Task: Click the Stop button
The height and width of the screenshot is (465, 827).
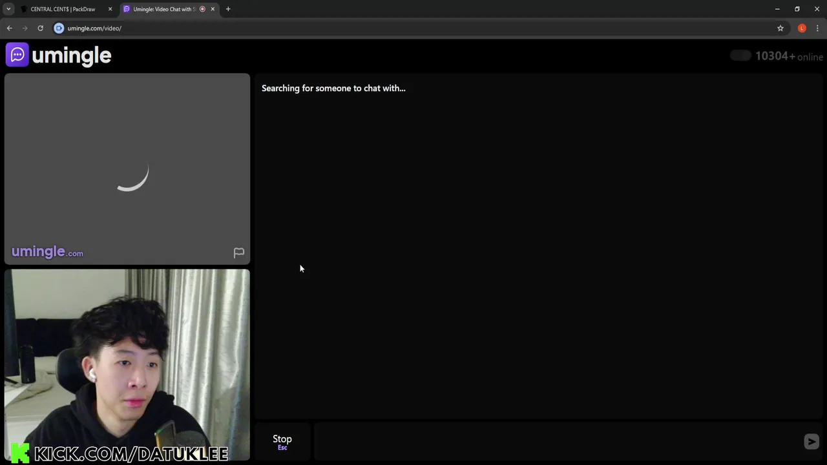Action: [x=282, y=442]
